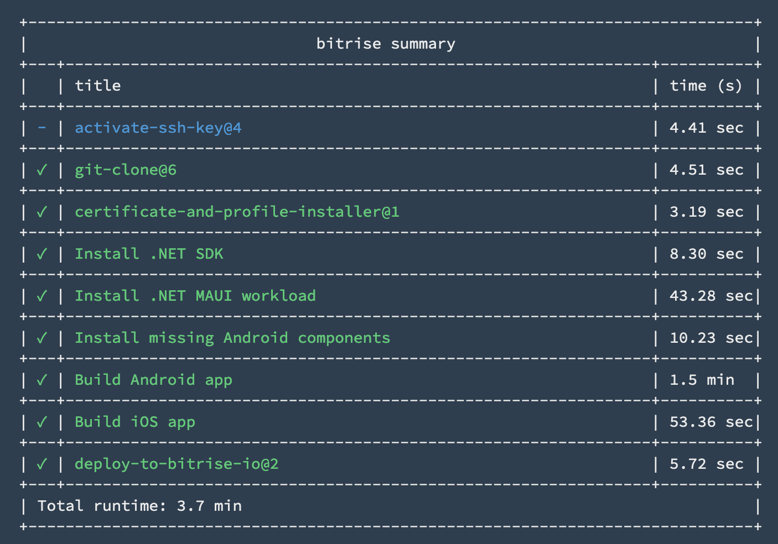Click the checkmark next to Build Android app
Image resolution: width=778 pixels, height=544 pixels.
pos(42,380)
